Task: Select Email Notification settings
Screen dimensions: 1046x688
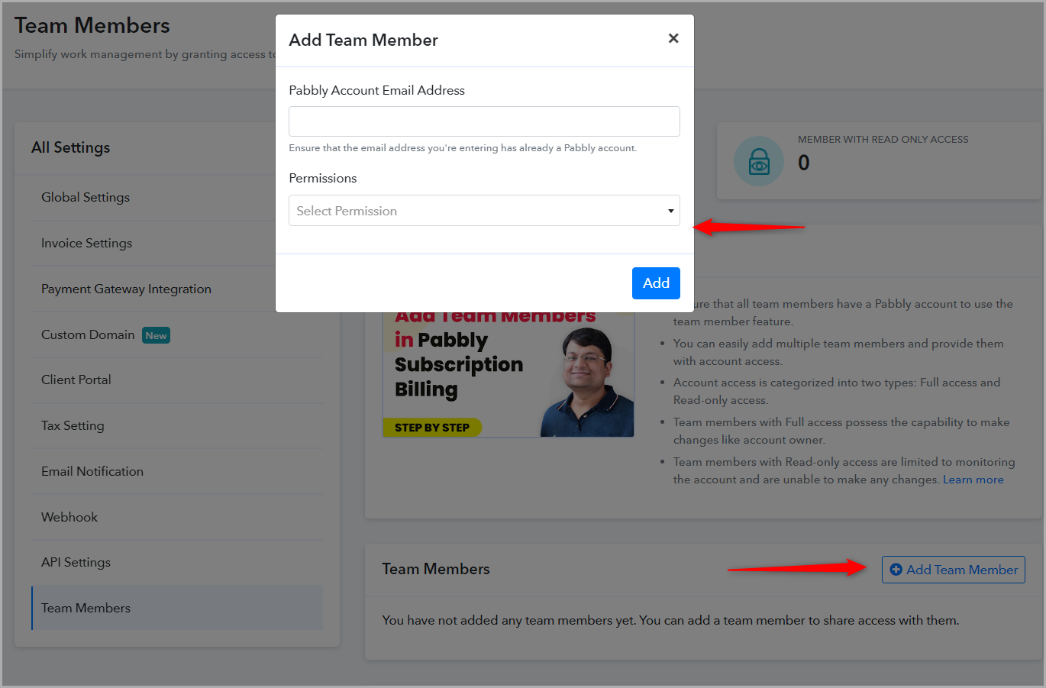Action: [x=92, y=471]
